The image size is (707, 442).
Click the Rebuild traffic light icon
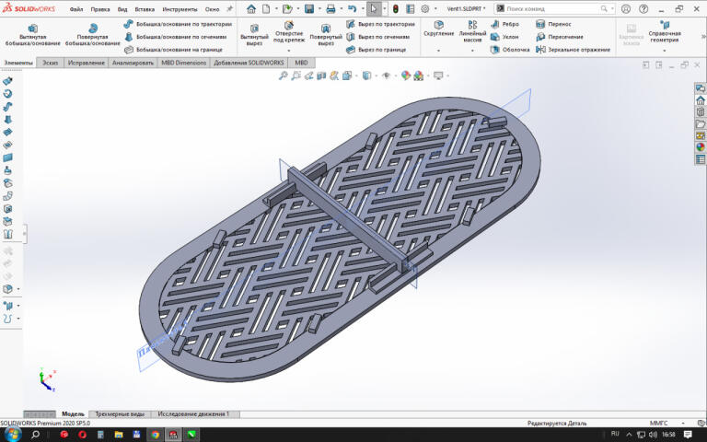point(396,8)
